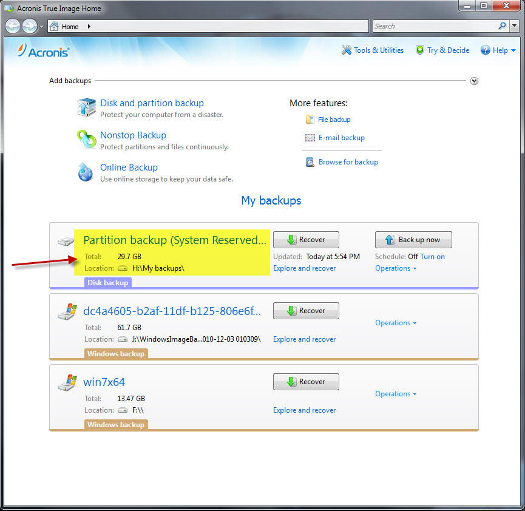Viewport: 525px width, 511px height.
Task: Click the green Recover arrow icon for win7x64
Action: [x=291, y=382]
